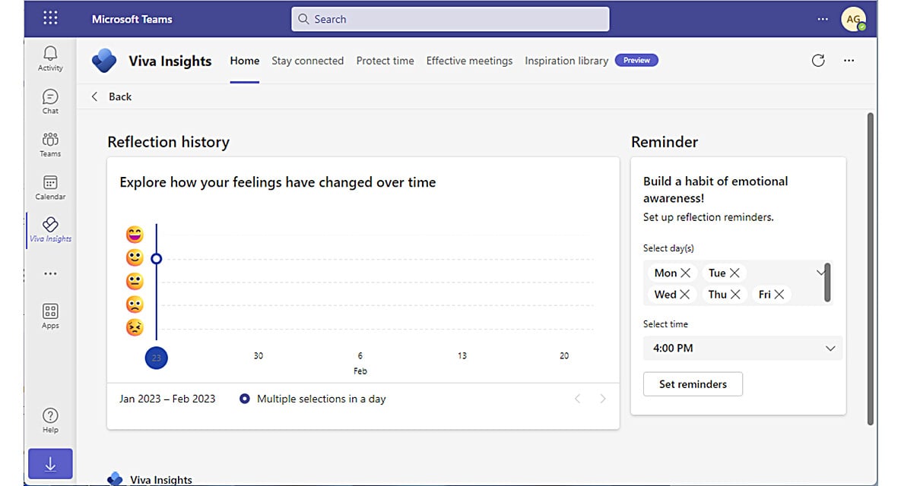
Task: Go to previous reflection history period
Action: click(578, 399)
